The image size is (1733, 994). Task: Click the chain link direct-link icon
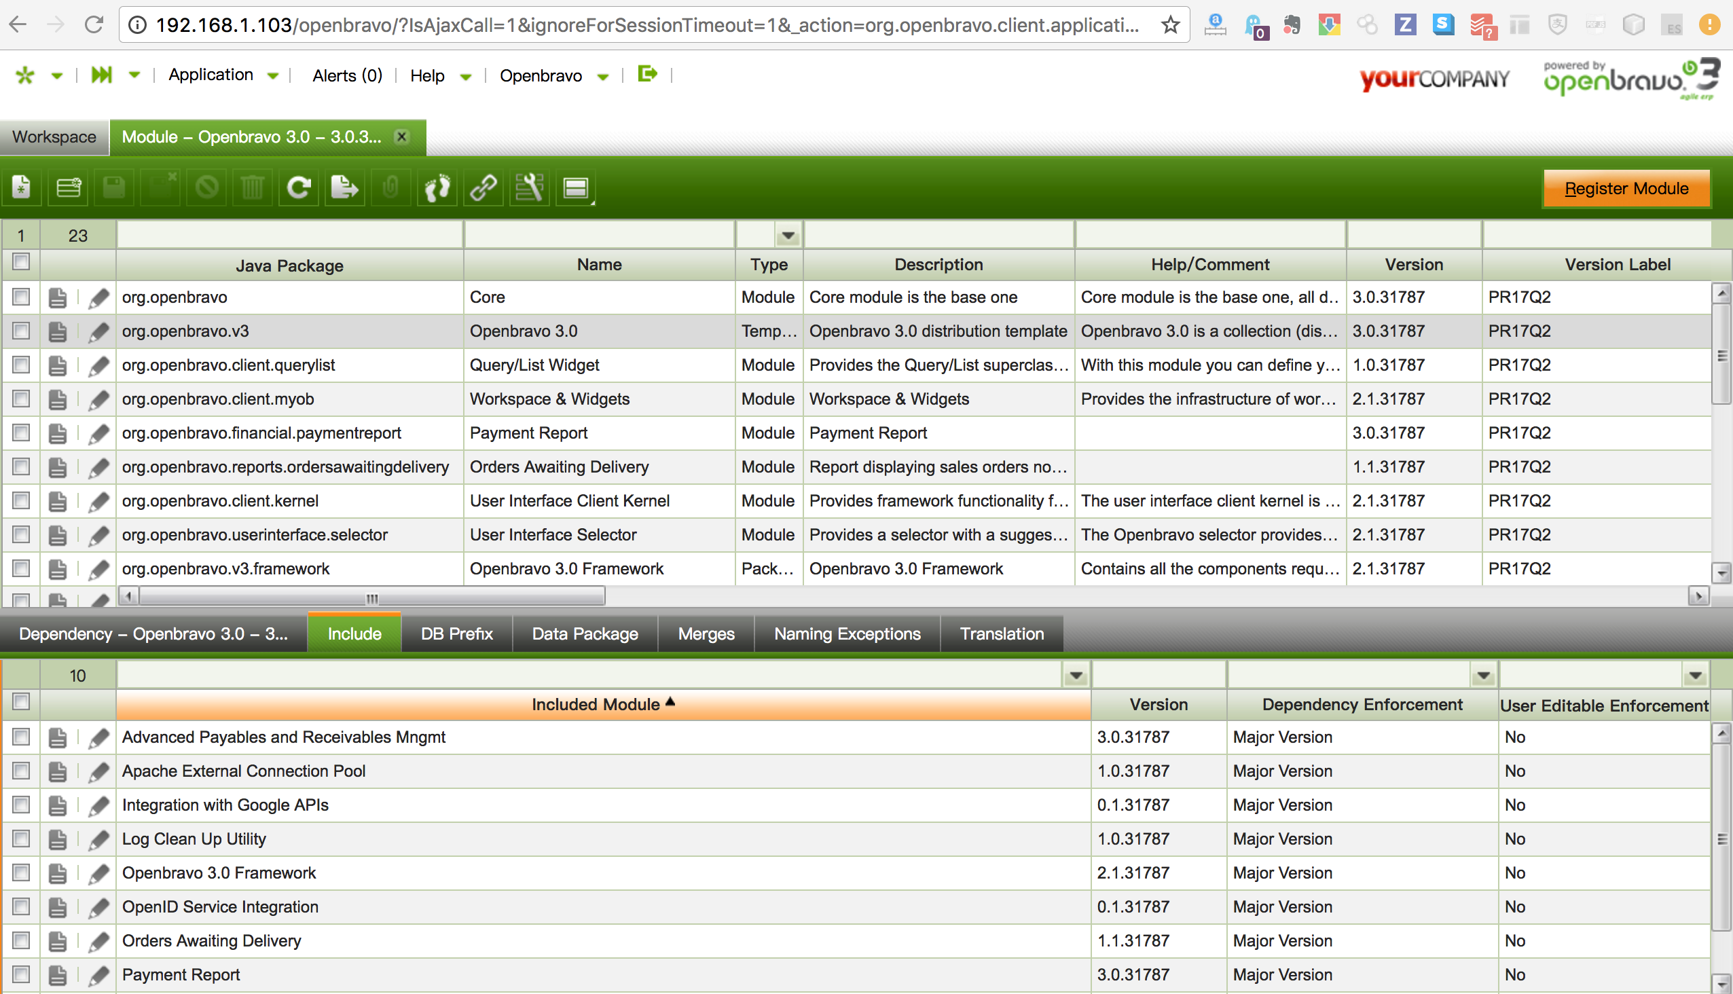484,187
